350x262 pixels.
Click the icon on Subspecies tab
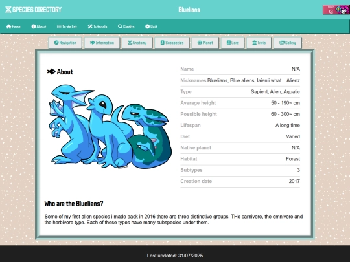163,43
